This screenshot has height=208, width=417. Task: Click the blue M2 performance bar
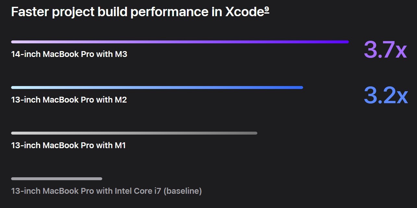157,87
